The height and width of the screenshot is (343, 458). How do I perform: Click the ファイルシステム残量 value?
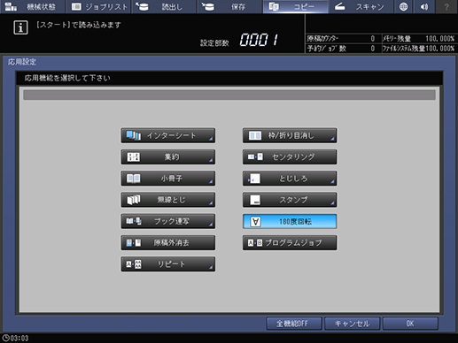coord(440,49)
